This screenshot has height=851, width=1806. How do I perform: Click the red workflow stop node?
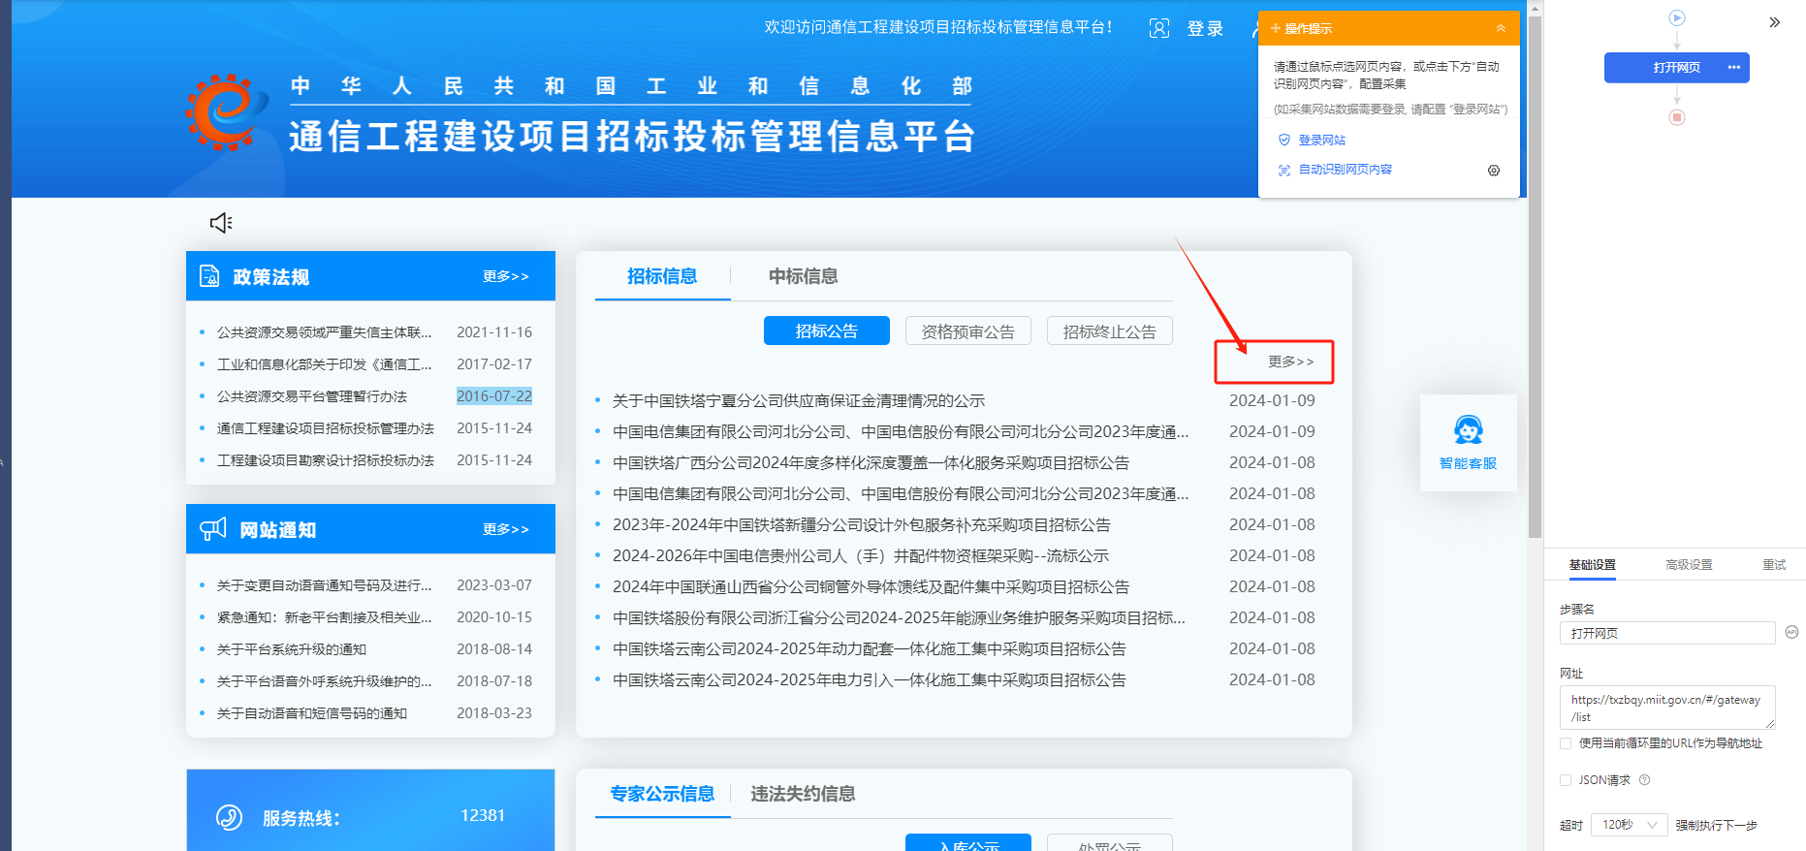1677,117
